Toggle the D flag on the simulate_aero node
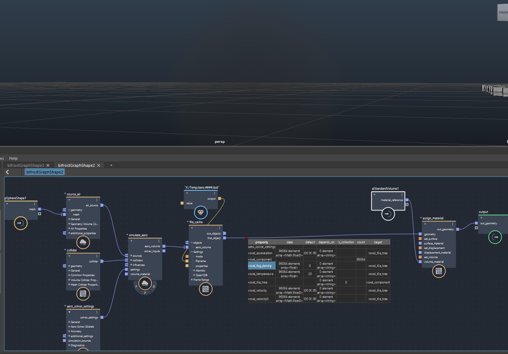508x354 pixels. click(154, 286)
